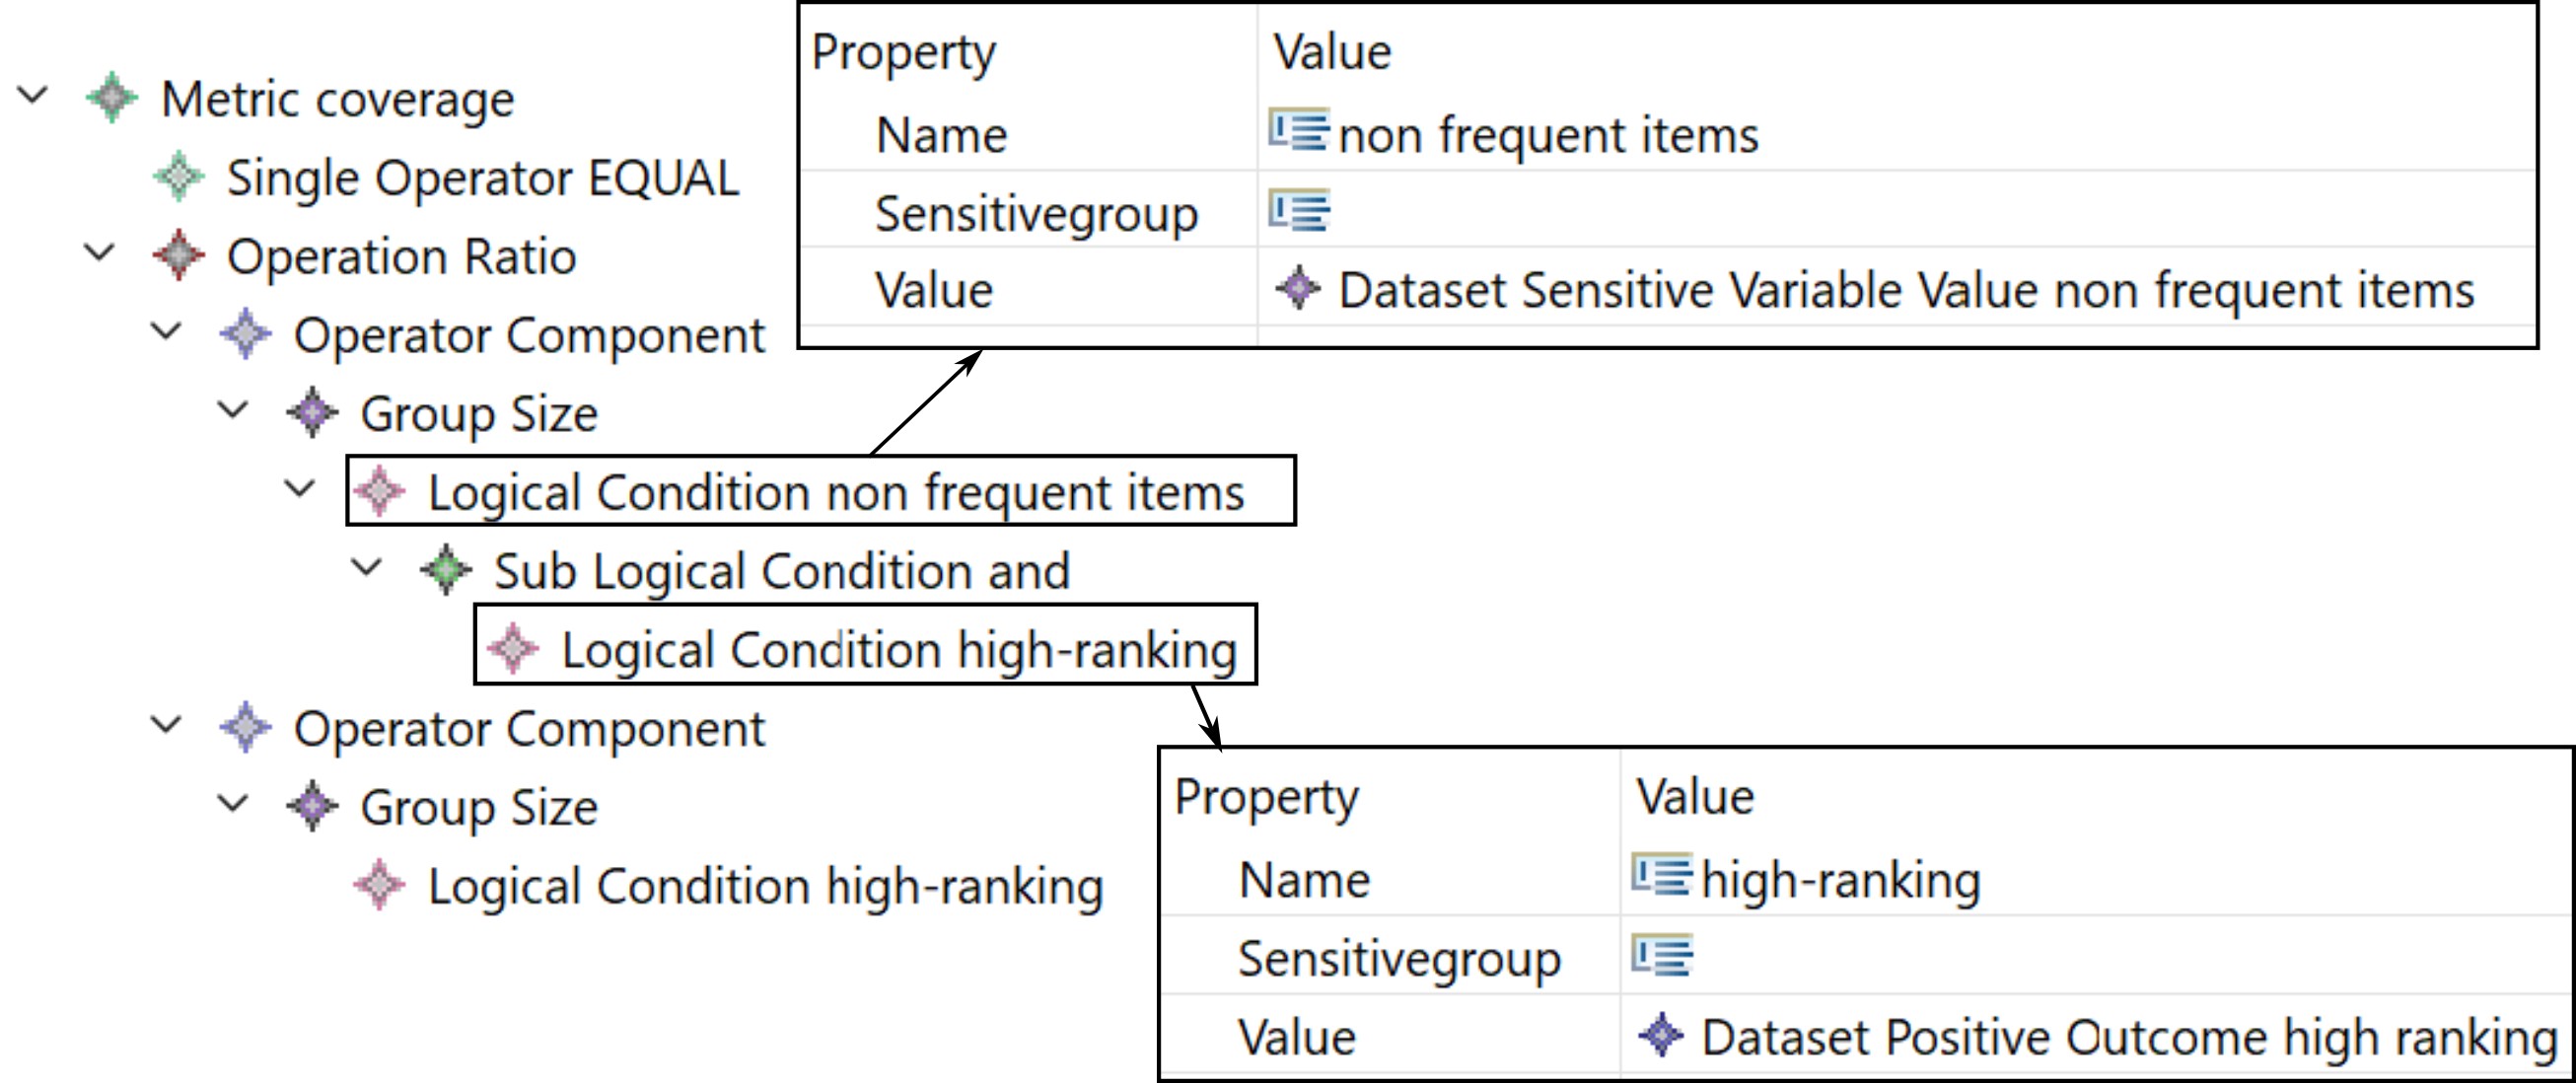Screen dimensions: 2576x1083
Task: Click the Single Operator EQUAL node icon
Action: pyautogui.click(x=179, y=177)
